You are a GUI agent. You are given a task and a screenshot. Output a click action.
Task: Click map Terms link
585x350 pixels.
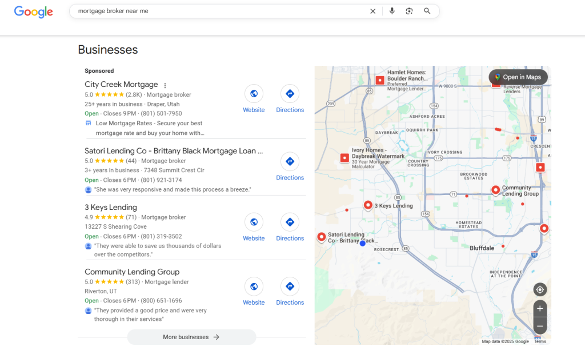pyautogui.click(x=540, y=341)
